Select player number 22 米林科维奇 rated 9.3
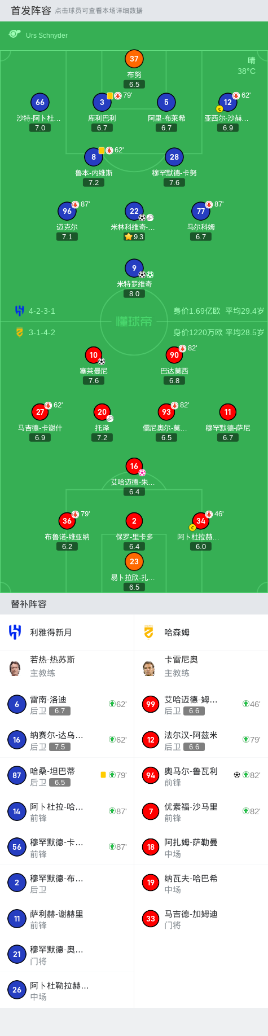Viewport: 268px width, 1036px height. (134, 211)
